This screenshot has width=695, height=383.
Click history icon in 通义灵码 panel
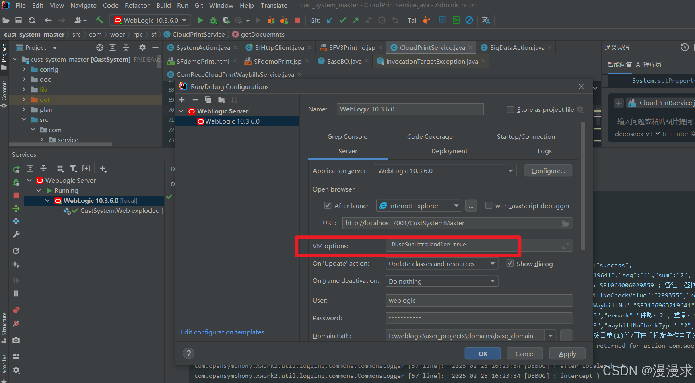click(685, 47)
